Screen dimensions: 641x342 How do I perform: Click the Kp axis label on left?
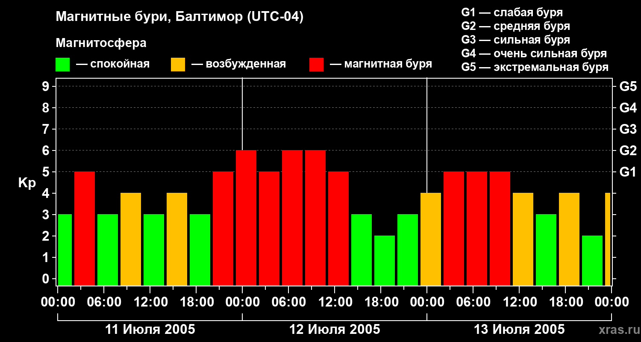tap(27, 183)
